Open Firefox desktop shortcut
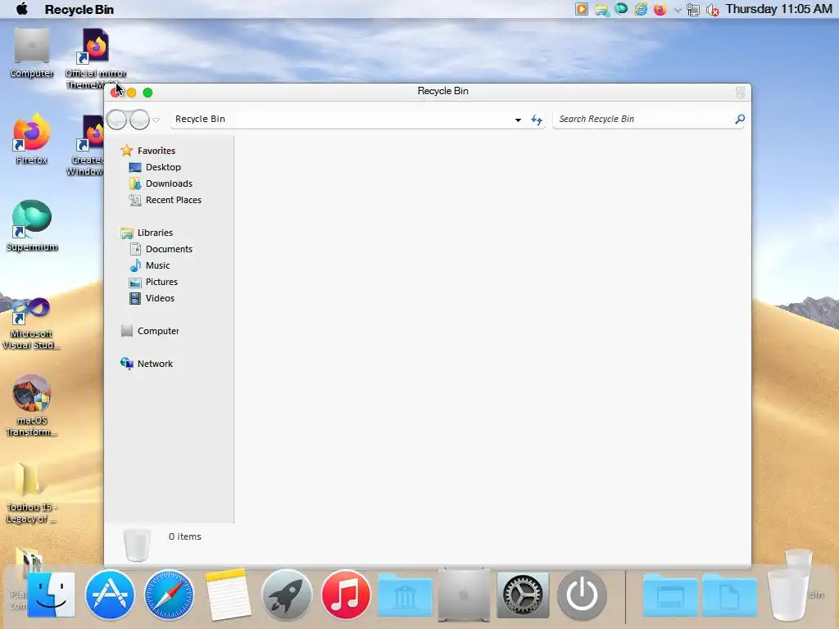 click(x=32, y=139)
